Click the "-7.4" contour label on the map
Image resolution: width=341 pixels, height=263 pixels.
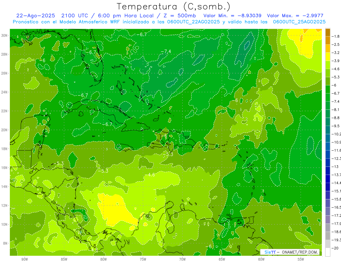[166, 51]
